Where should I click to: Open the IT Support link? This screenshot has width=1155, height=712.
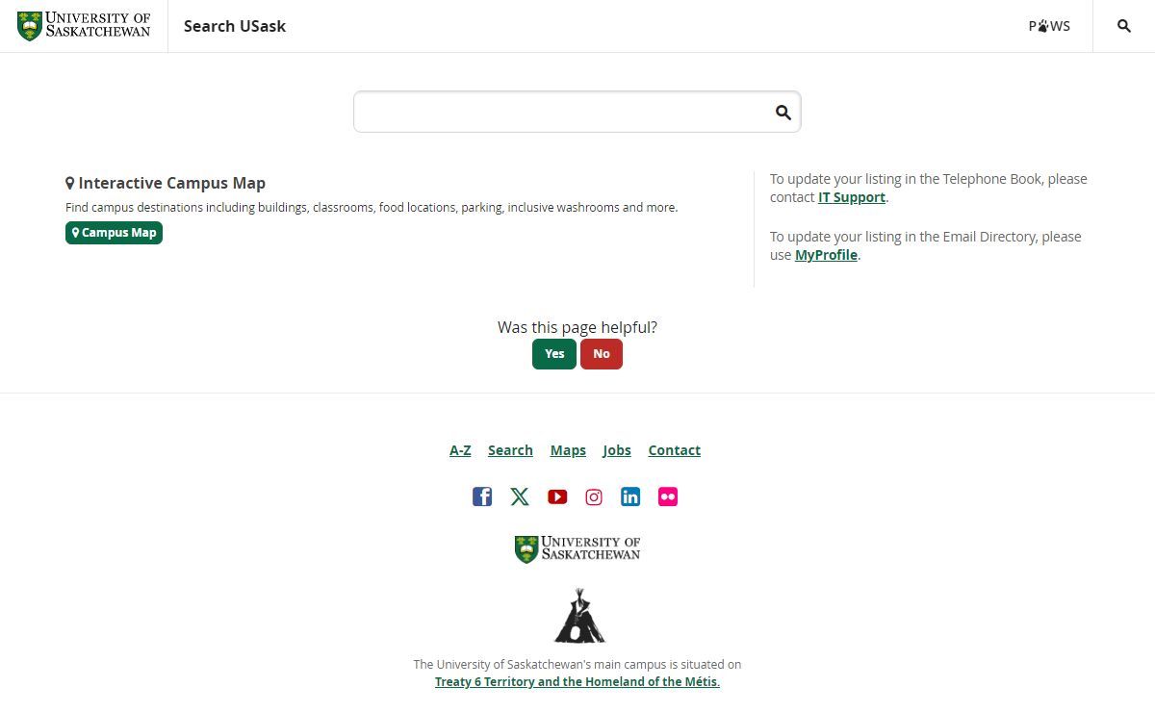(x=852, y=197)
